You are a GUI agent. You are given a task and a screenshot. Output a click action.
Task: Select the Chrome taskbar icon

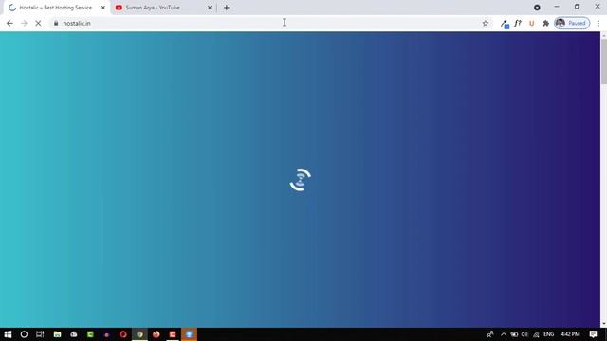139,334
